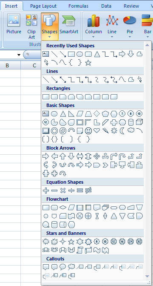Choose the Oval in Recently Used Shapes

click(79, 54)
